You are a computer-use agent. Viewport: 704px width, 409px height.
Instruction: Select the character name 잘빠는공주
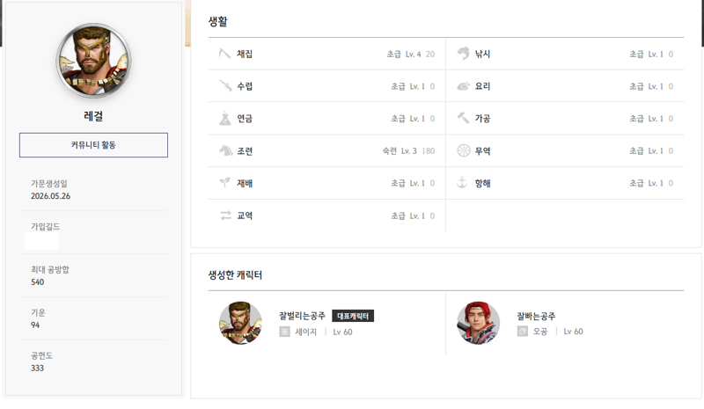click(x=536, y=316)
